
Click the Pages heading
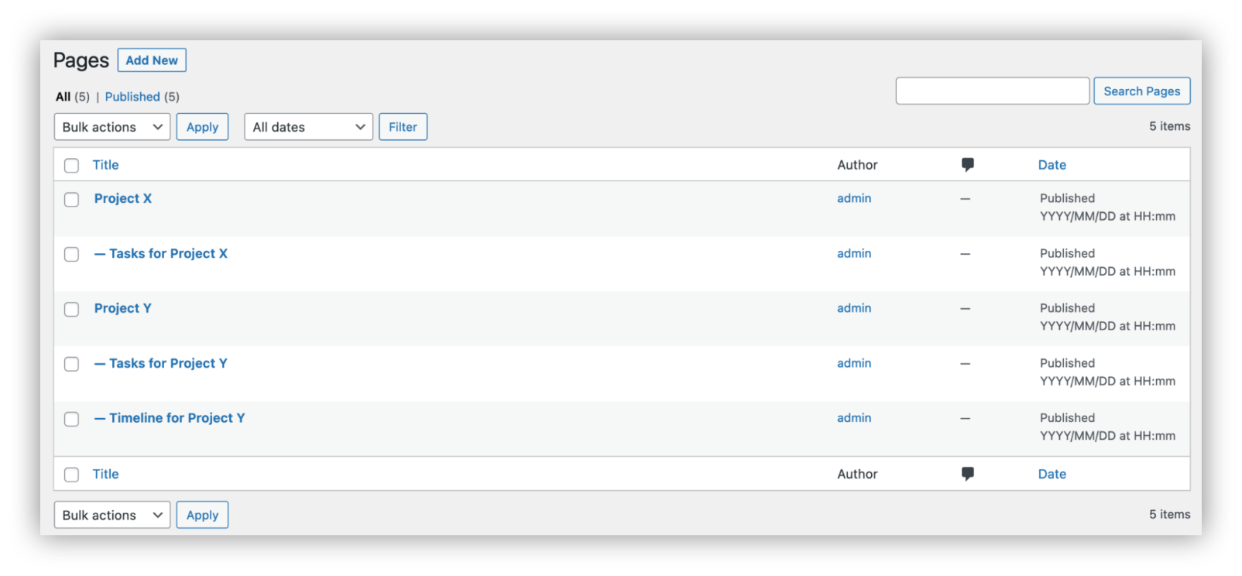(x=81, y=60)
